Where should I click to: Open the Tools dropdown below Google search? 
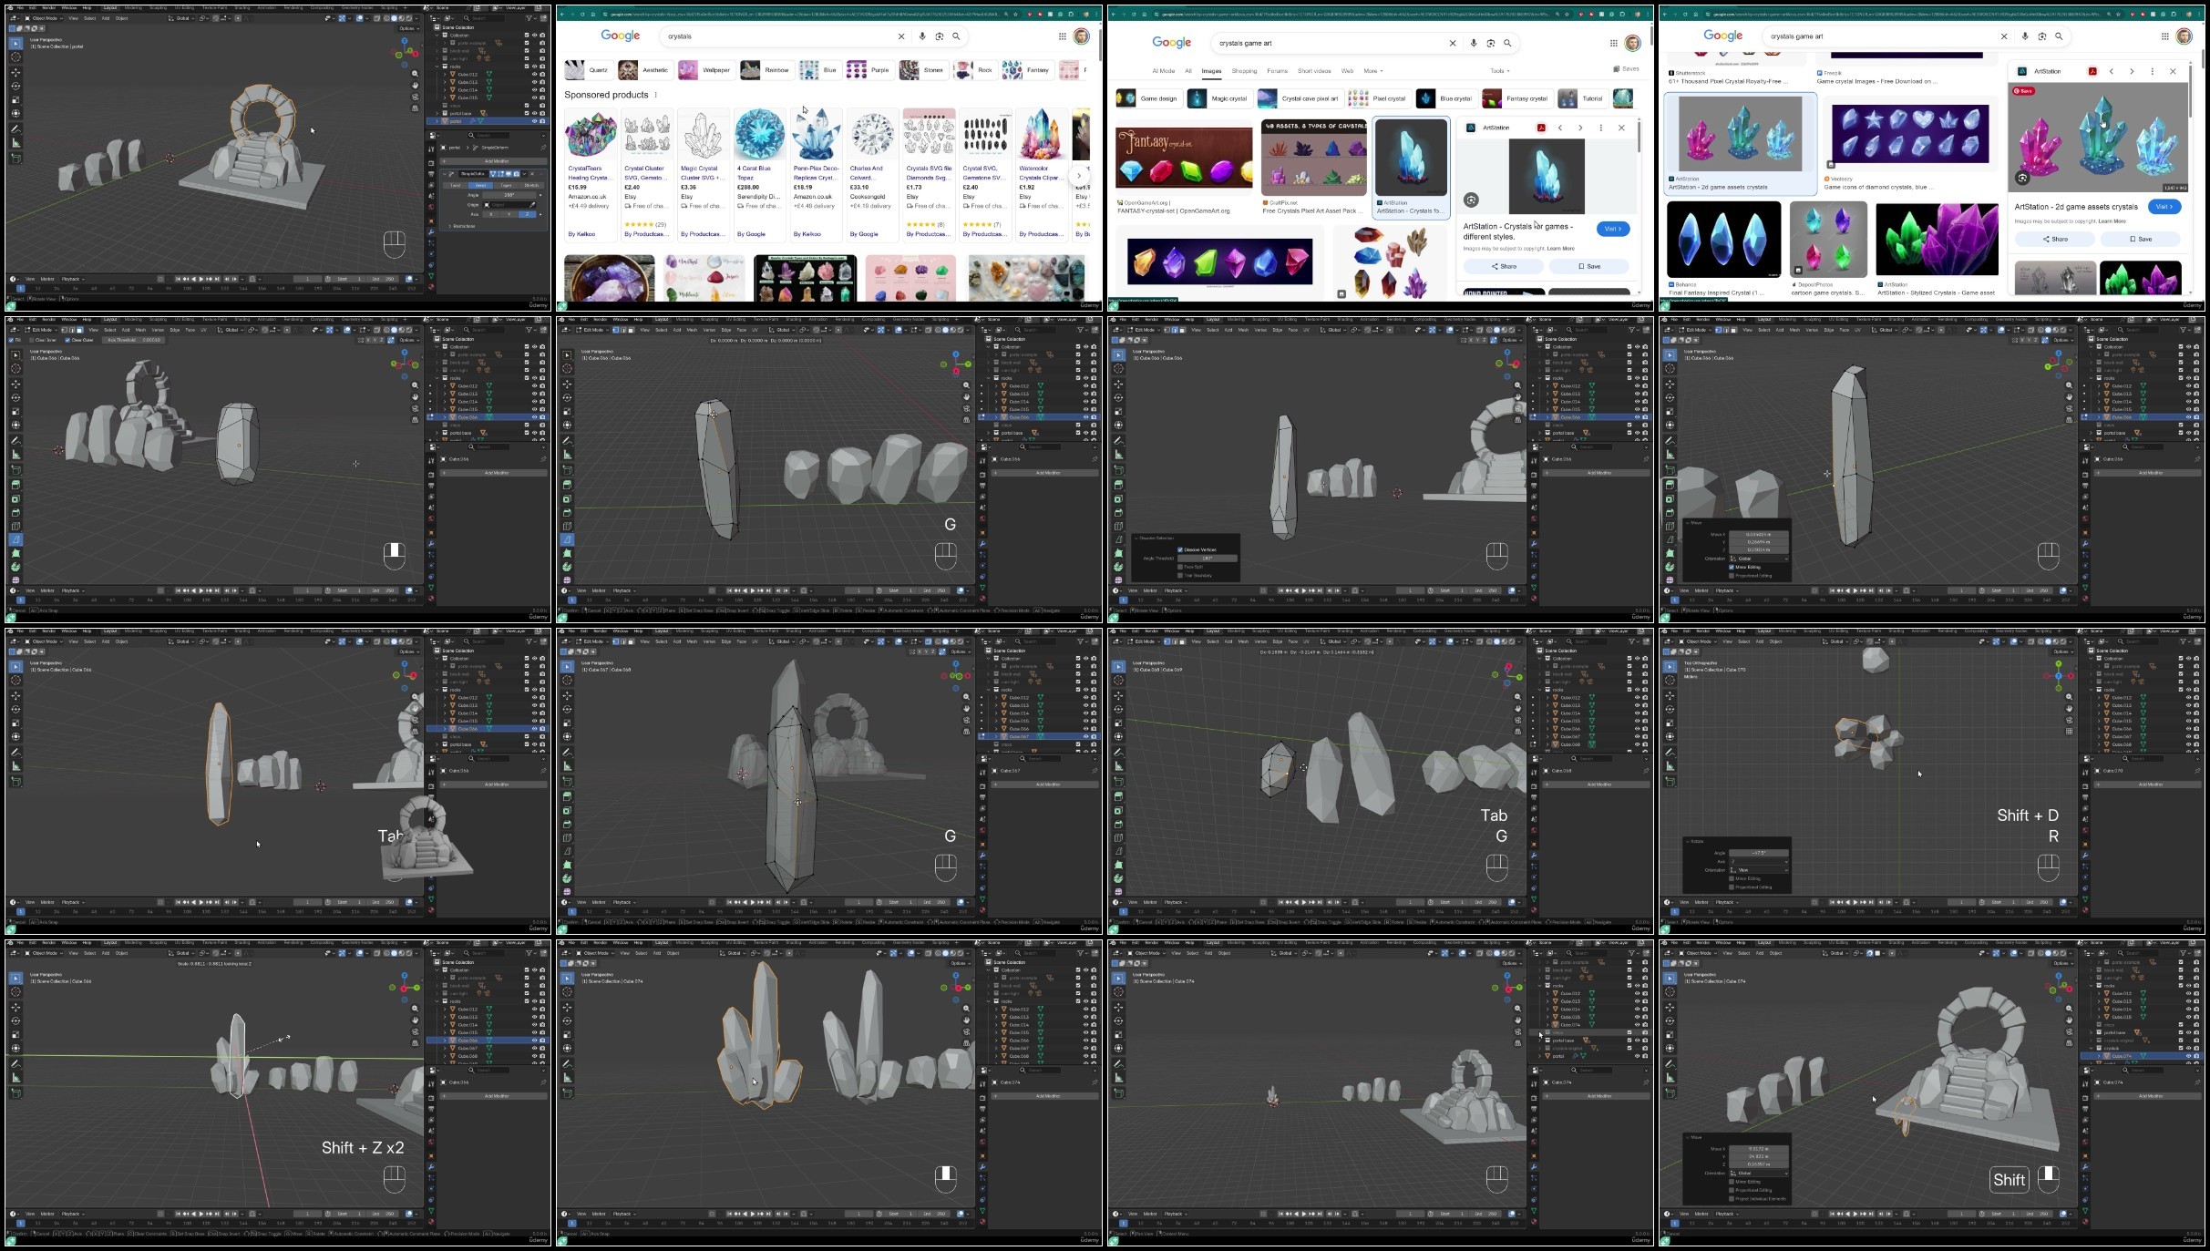pyautogui.click(x=1499, y=71)
